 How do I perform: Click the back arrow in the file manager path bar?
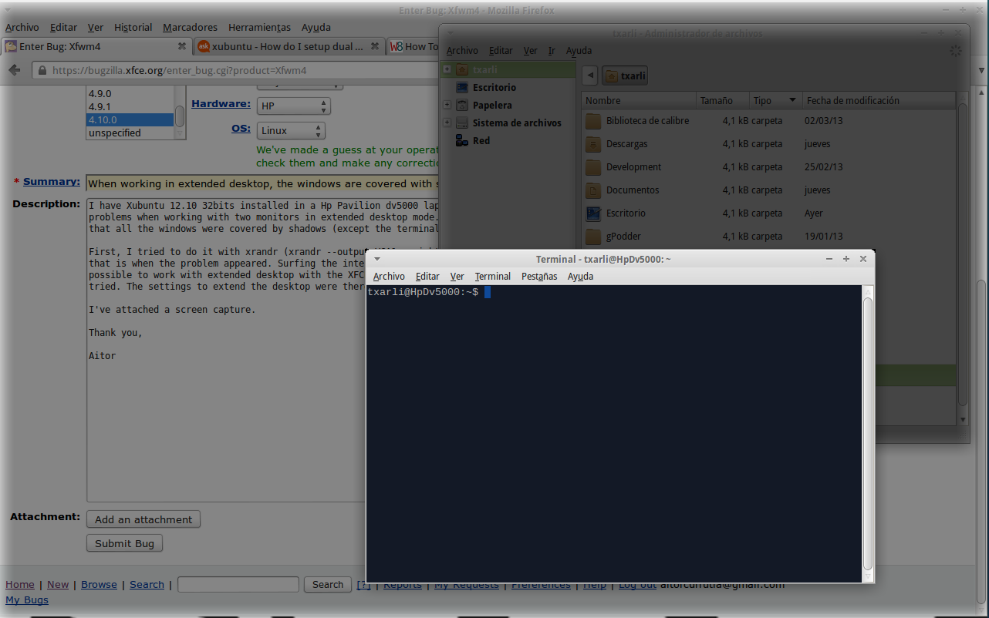tap(590, 76)
